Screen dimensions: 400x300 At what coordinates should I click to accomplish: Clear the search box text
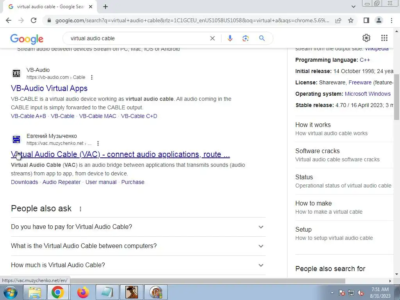[212, 38]
